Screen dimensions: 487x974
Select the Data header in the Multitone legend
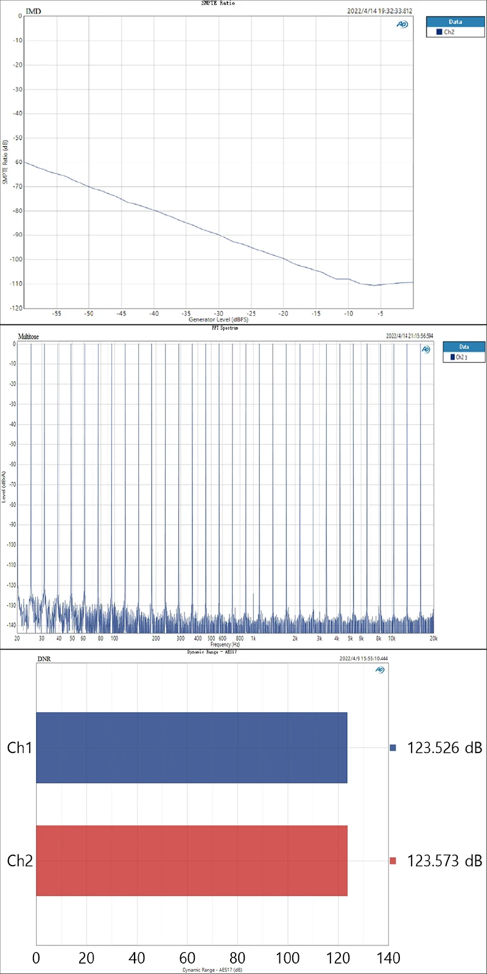pos(464,347)
